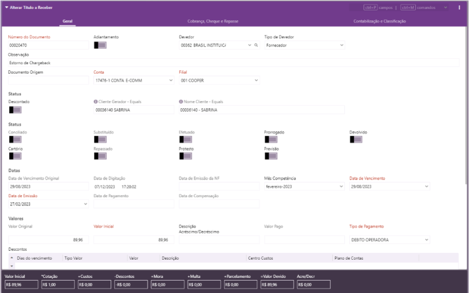Toggle the Prorrogado switch
The height and width of the screenshot is (293, 469).
(x=271, y=139)
